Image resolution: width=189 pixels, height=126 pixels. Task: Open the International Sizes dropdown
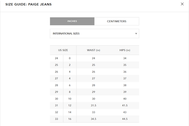(94, 34)
